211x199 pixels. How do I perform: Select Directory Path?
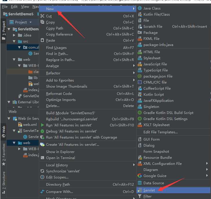coord(88,185)
